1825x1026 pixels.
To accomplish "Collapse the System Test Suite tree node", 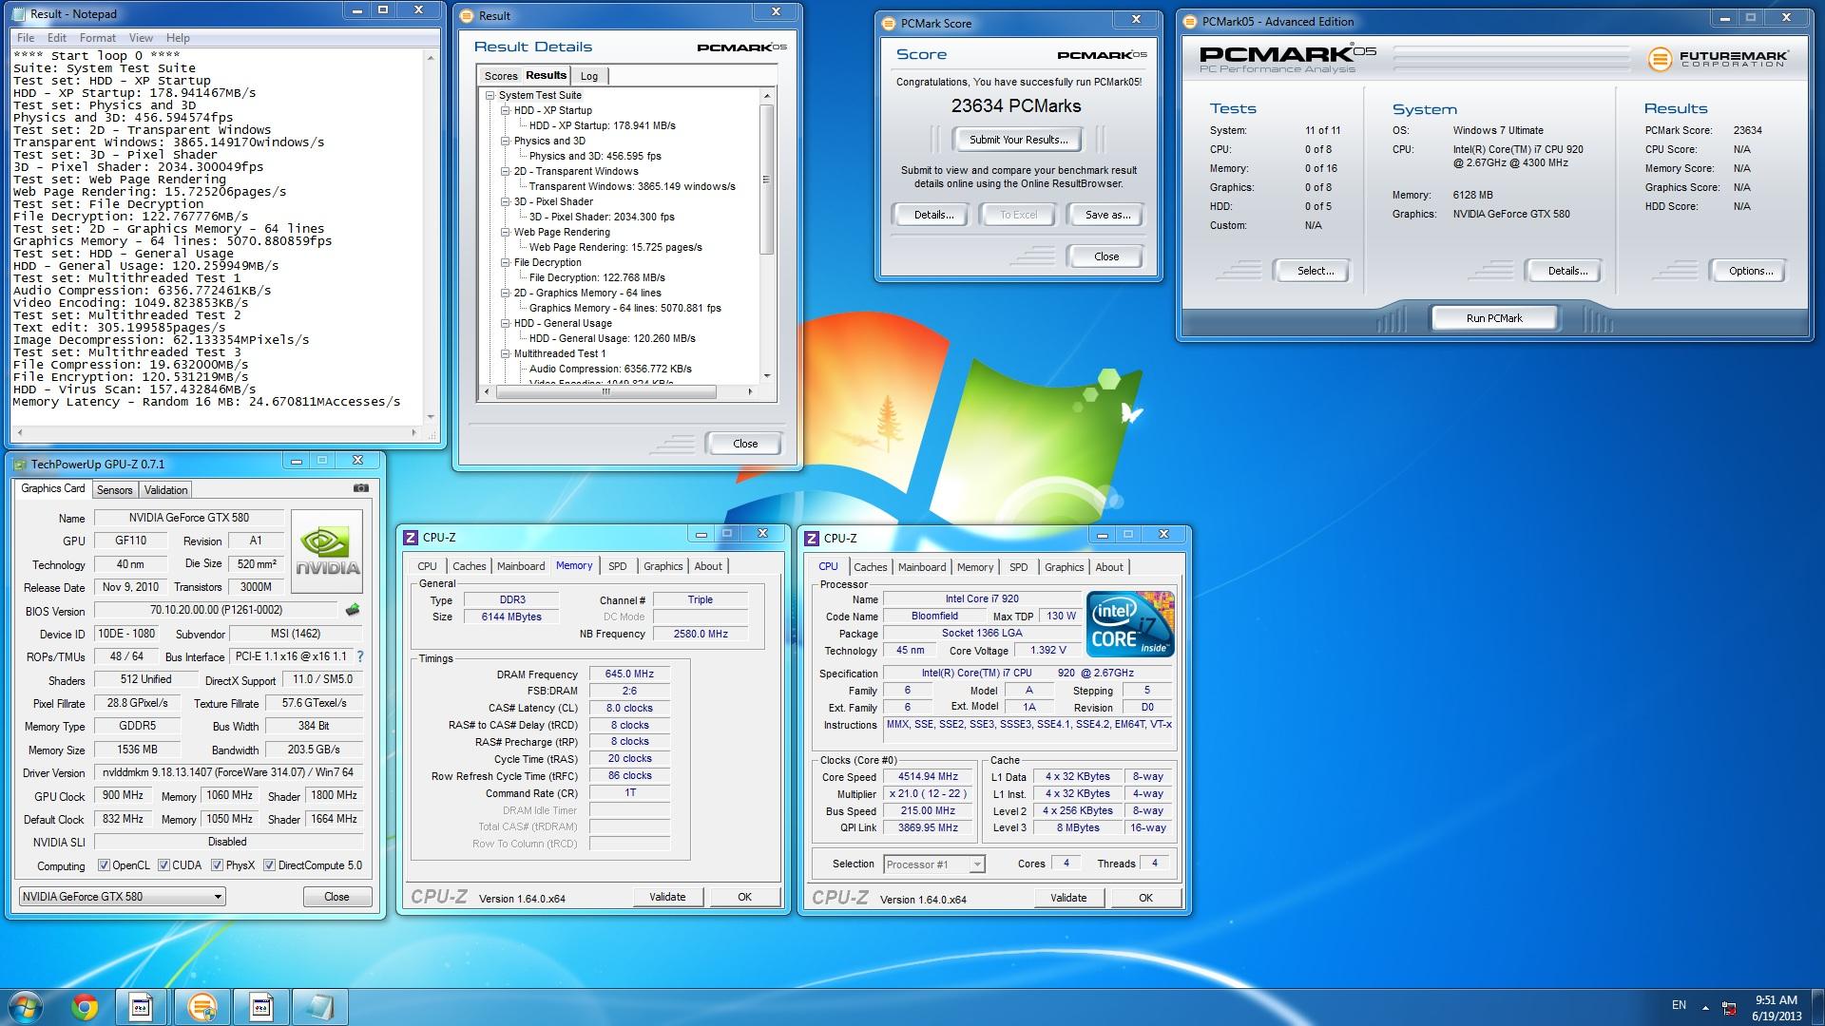I will 490,95.
